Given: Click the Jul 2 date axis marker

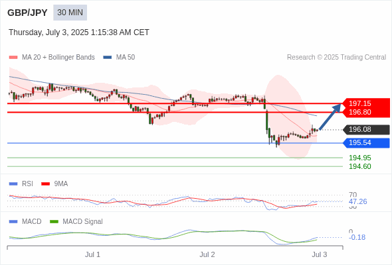Looking at the screenshot, I should 207,254.
